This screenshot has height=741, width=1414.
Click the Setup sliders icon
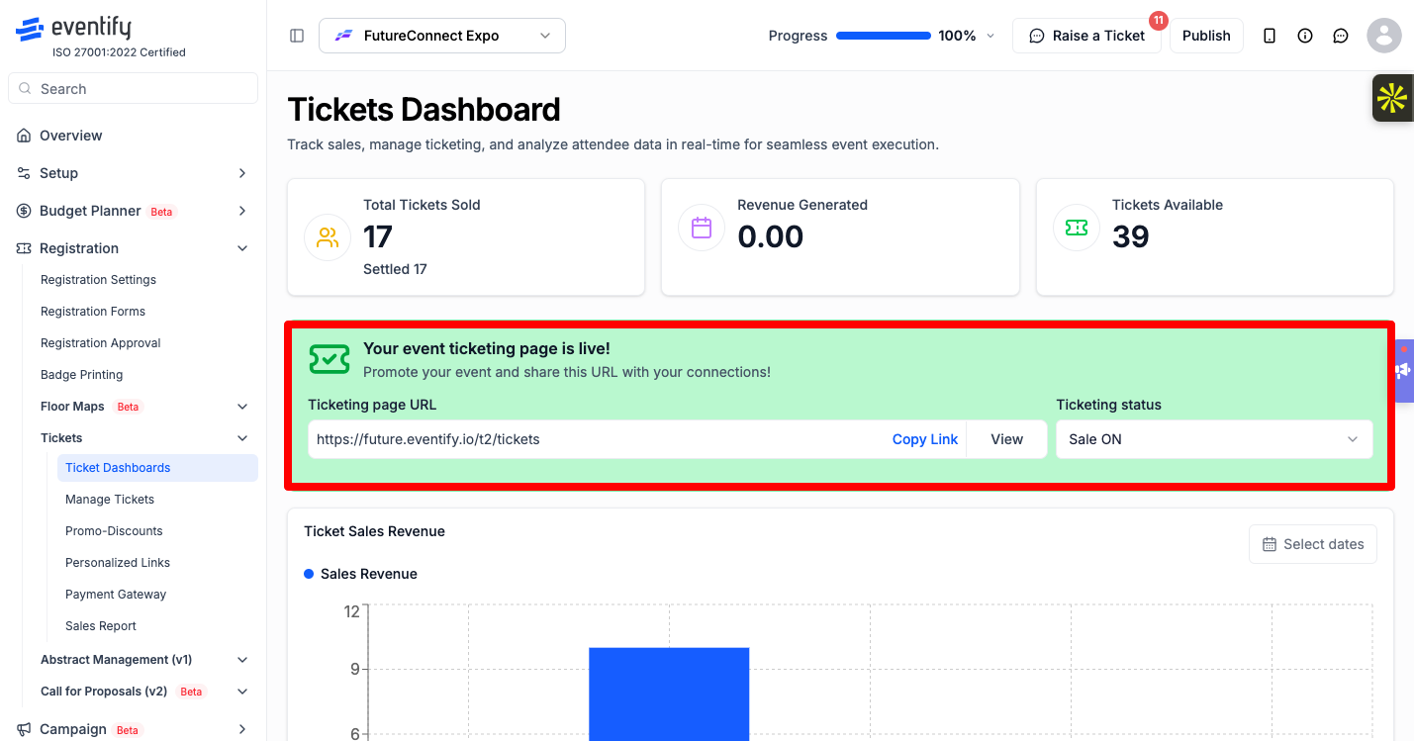pyautogui.click(x=24, y=173)
